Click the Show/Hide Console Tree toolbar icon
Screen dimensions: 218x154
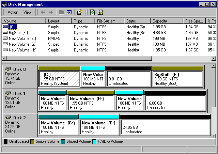tap(69, 12)
